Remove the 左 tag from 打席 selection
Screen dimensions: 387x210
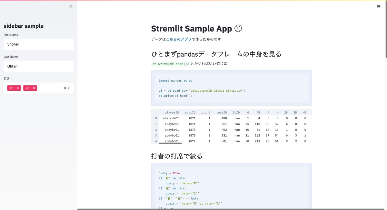[33, 88]
